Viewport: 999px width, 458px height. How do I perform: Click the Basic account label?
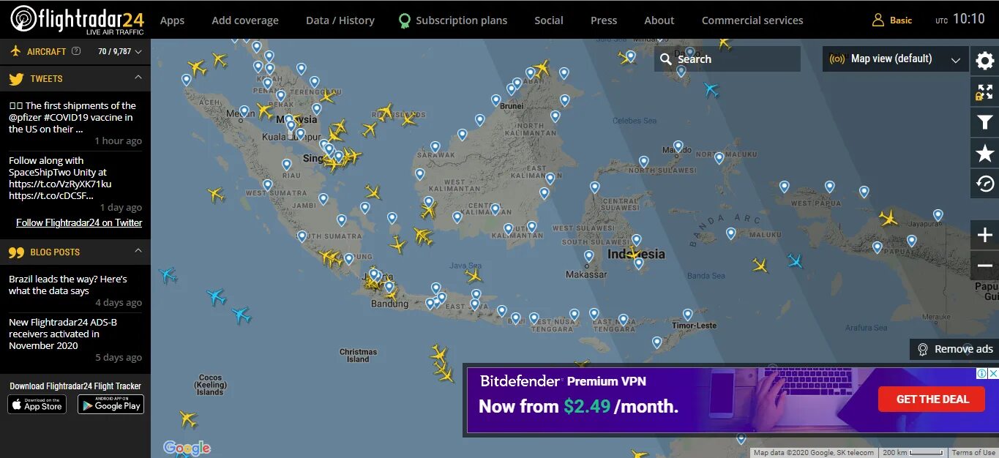coord(901,20)
